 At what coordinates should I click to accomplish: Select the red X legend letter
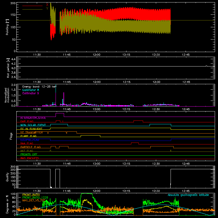[x=47, y=5]
